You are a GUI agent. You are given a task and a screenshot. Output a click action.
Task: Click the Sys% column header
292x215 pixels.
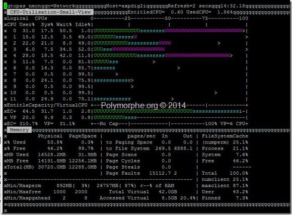(47, 25)
